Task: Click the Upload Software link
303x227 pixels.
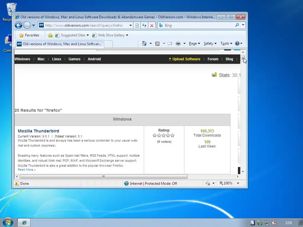Action: coord(185,59)
